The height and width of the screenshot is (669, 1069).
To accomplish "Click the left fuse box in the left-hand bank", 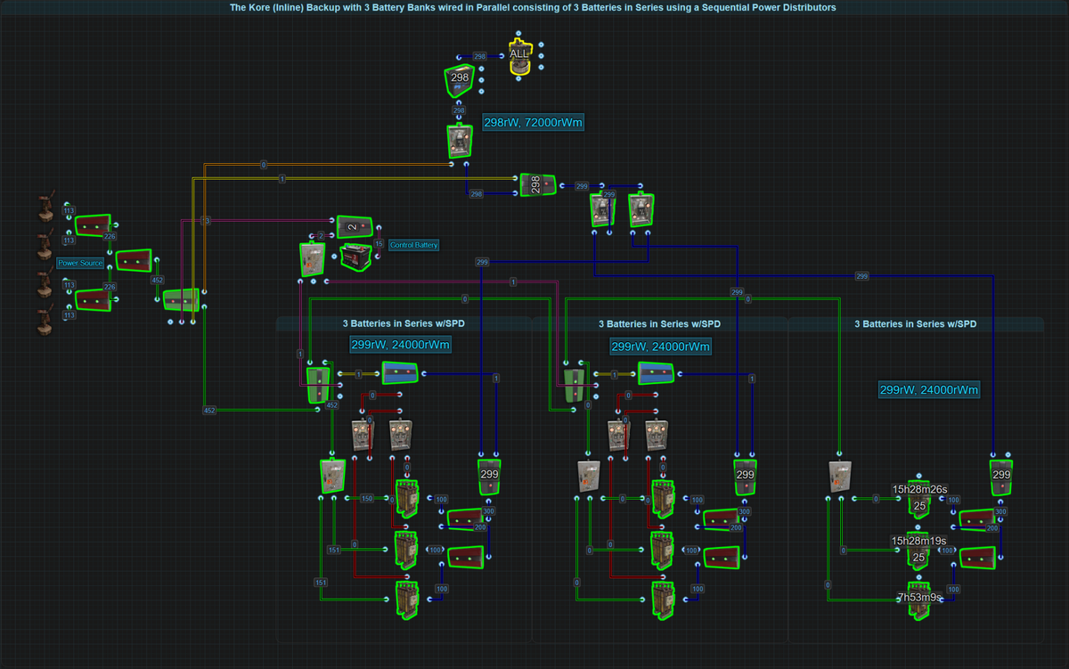I will (x=363, y=434).
